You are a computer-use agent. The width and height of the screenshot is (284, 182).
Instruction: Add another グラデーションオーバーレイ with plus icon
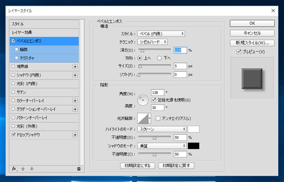click(75, 109)
